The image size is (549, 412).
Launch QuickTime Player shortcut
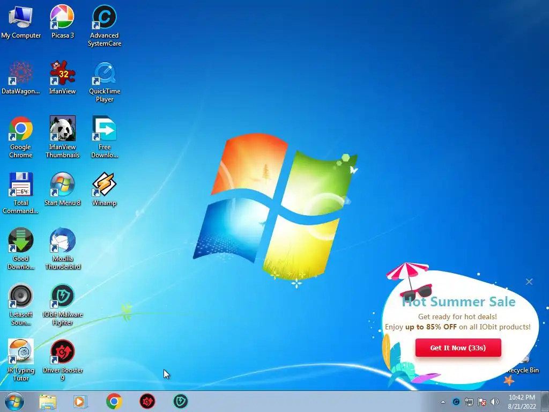point(105,82)
